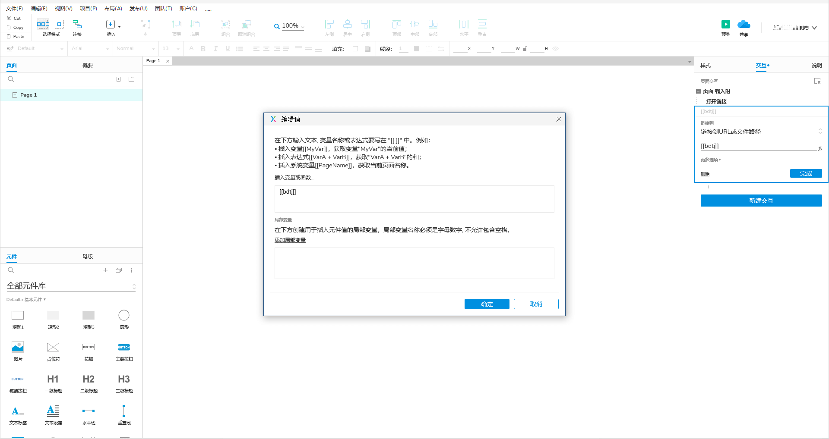Open the 账户(C) menu
Viewport: 829px width, 439px height.
188,9
